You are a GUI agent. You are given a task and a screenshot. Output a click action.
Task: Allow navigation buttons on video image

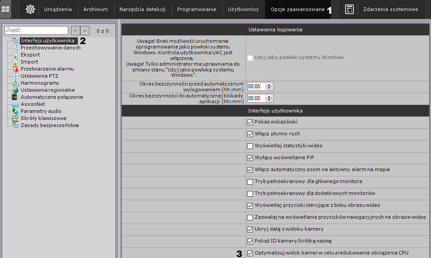[250, 217]
